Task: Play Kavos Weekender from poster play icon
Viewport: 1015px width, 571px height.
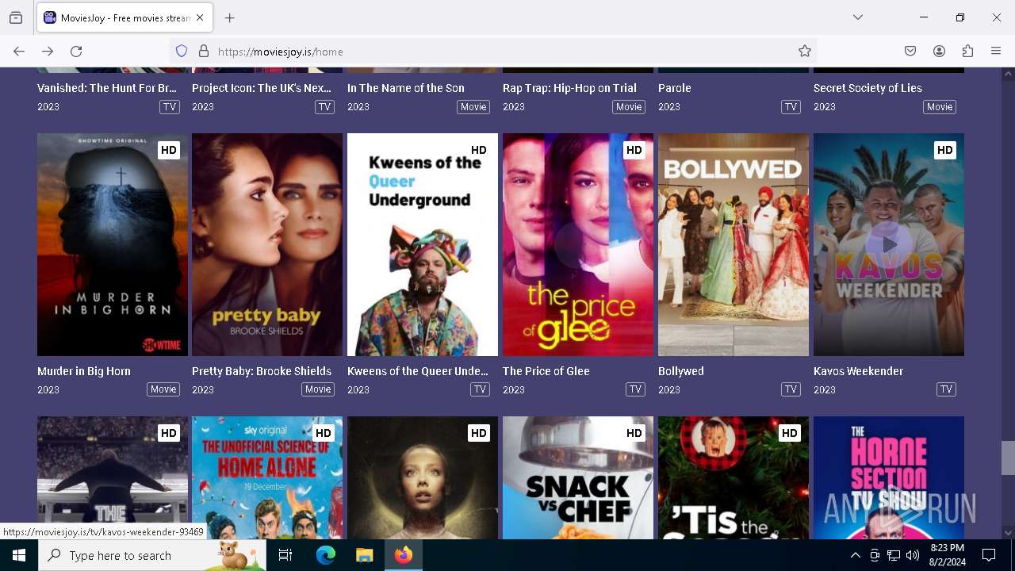Action: (x=889, y=244)
